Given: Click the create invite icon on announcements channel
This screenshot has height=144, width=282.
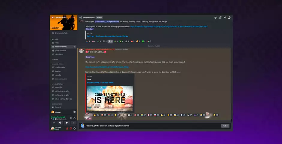Looking at the screenshot, I should (x=74, y=47).
